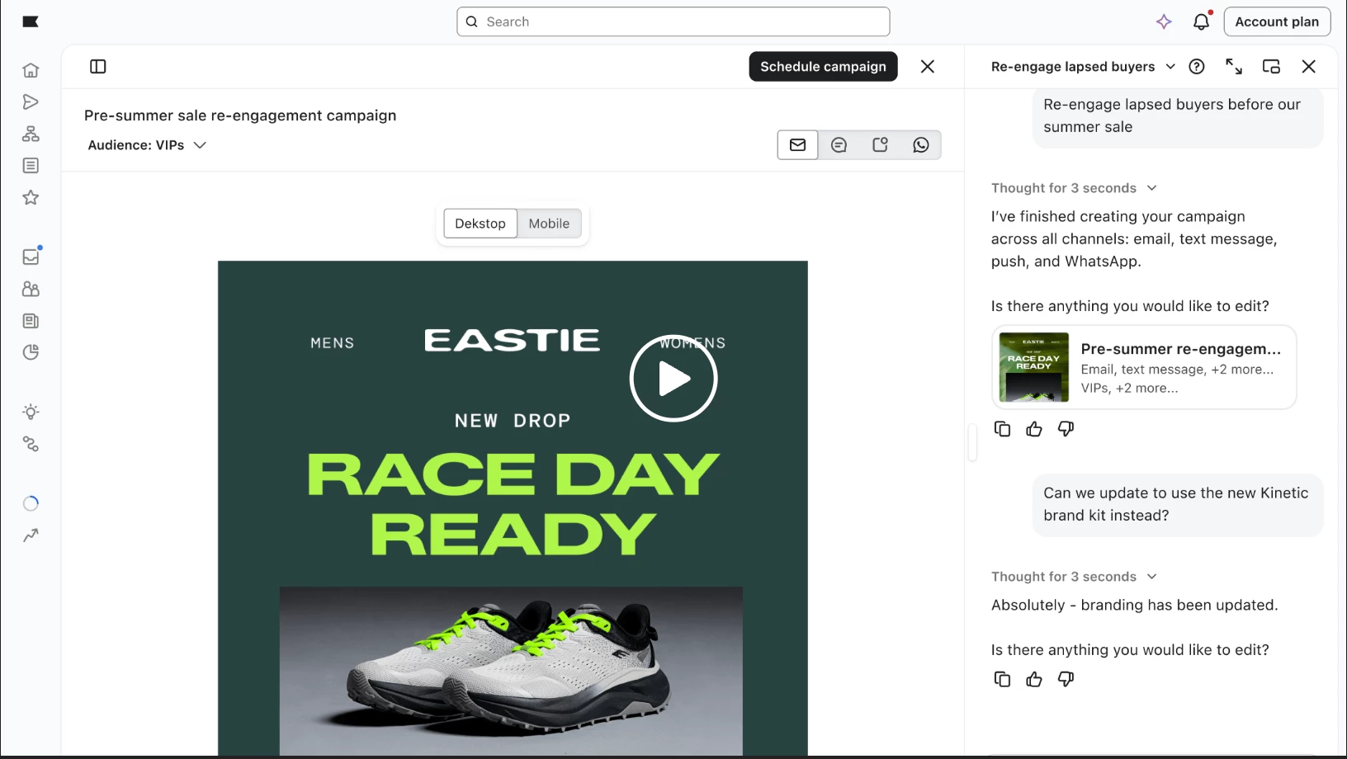Viewport: 1347px width, 759px height.
Task: Open the Home sidebar icon
Action: 31,70
